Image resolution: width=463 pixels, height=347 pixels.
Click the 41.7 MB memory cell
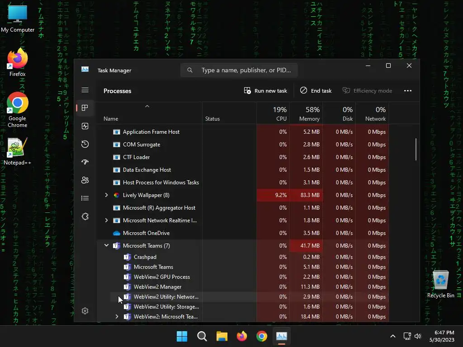[306, 245]
